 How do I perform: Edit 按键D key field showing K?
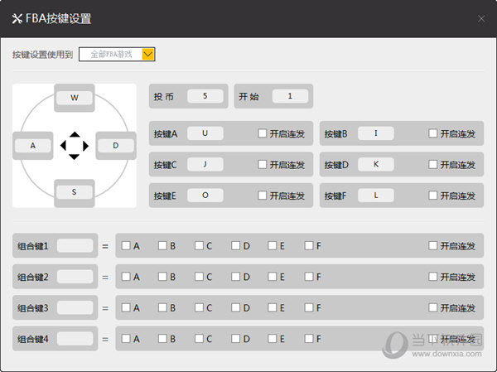click(376, 164)
